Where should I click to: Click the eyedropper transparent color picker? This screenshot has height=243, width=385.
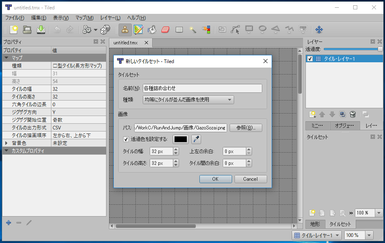pos(196,139)
